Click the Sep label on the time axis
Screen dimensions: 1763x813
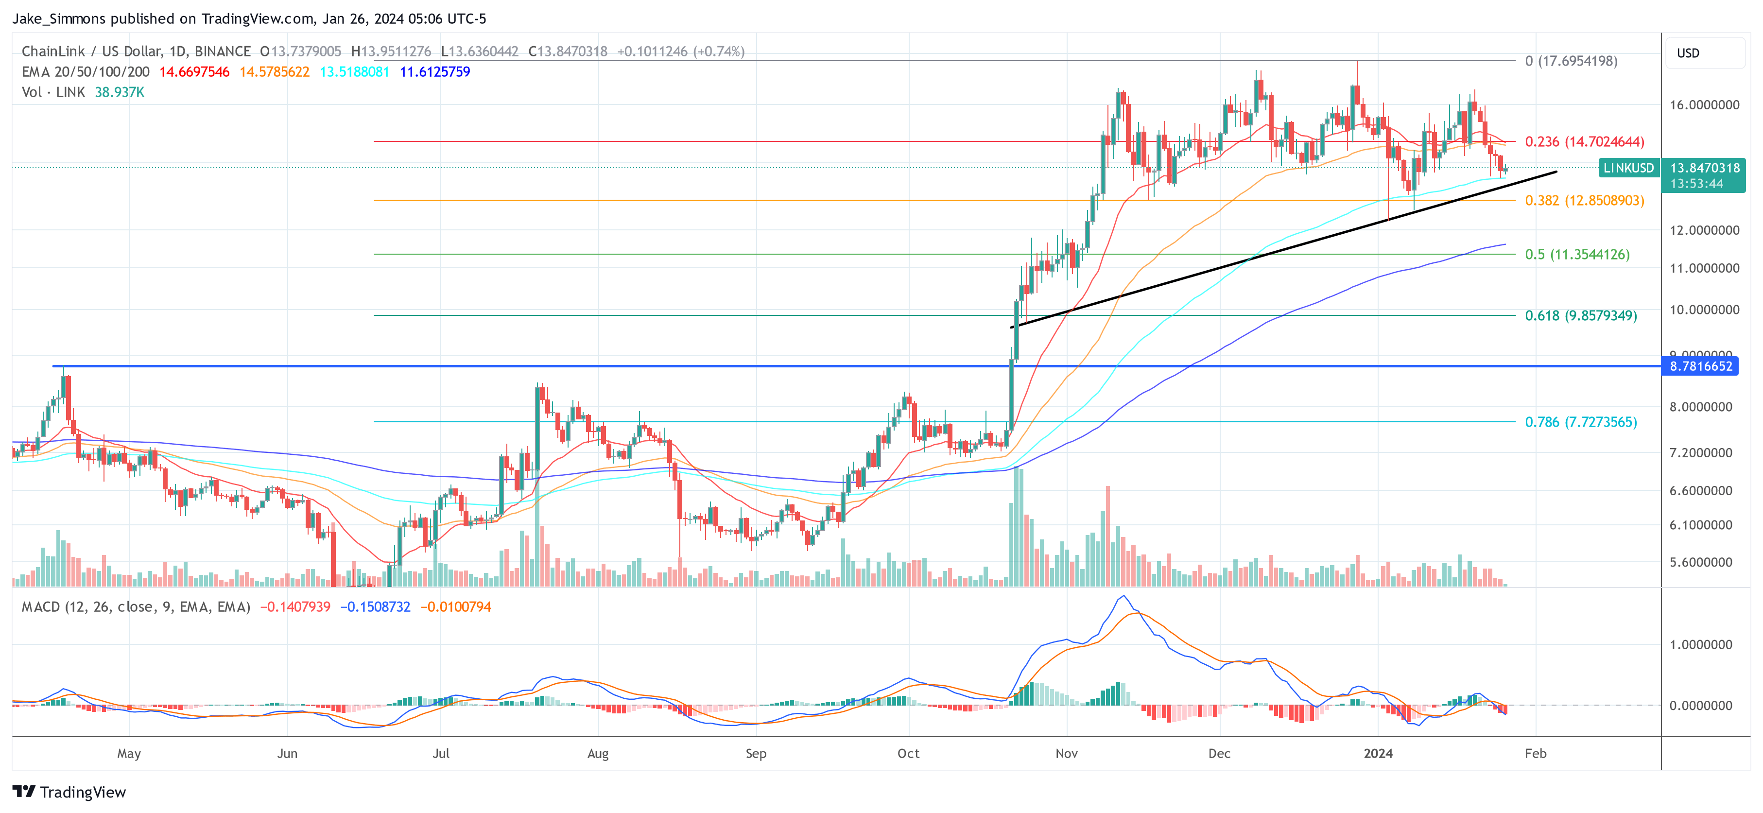(x=756, y=753)
